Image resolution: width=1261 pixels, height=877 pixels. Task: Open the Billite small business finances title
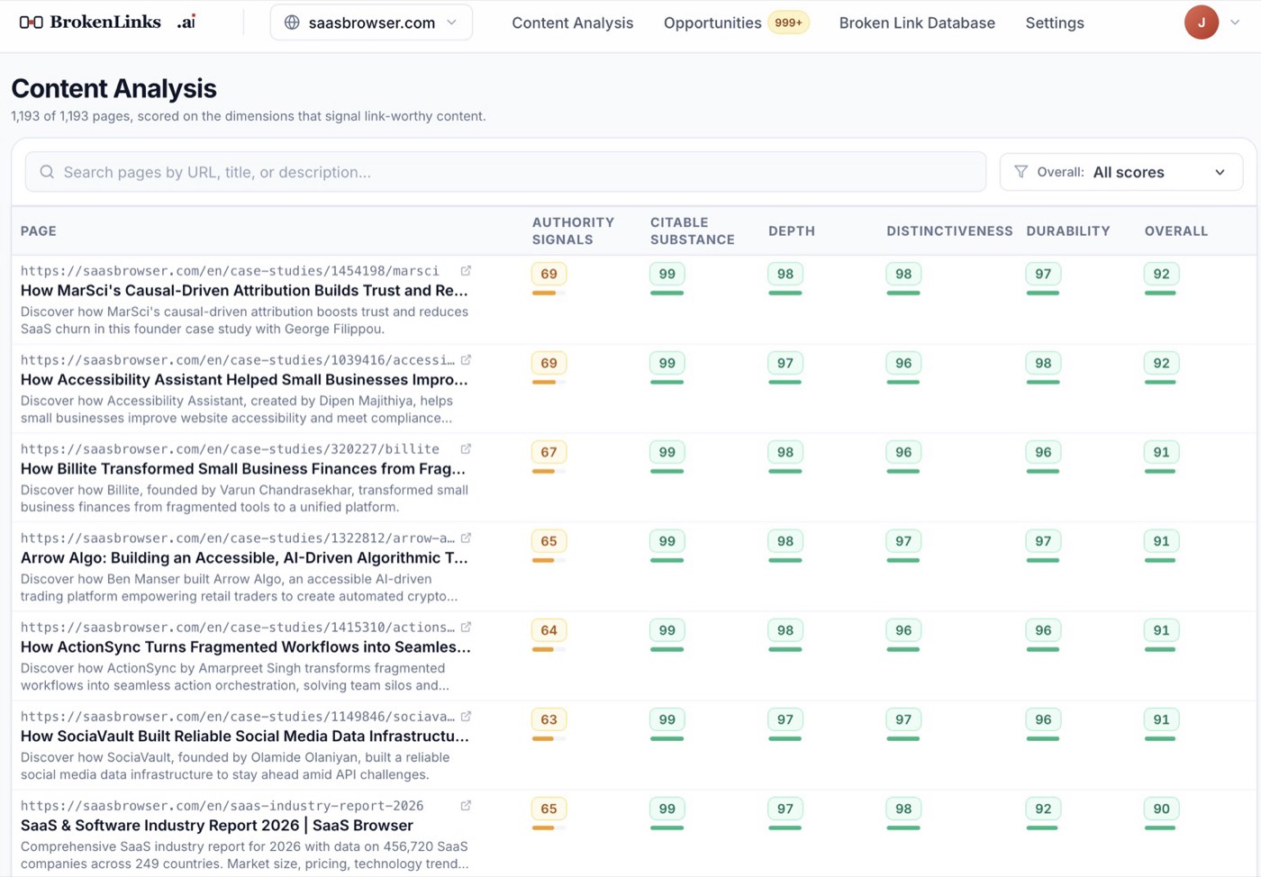pyautogui.click(x=243, y=469)
